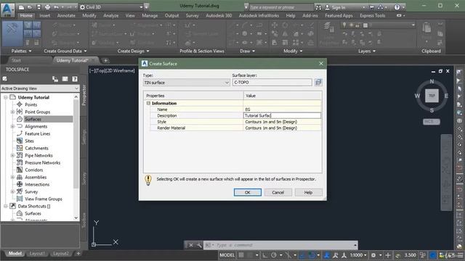Click the keyword search field
The width and height of the screenshot is (465, 261).
pos(280,7)
